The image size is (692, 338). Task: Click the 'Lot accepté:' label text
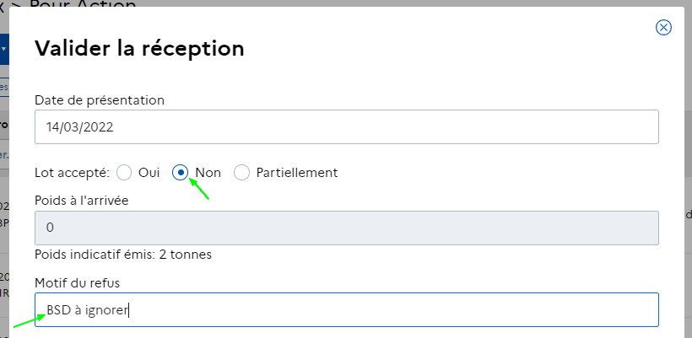coord(72,173)
